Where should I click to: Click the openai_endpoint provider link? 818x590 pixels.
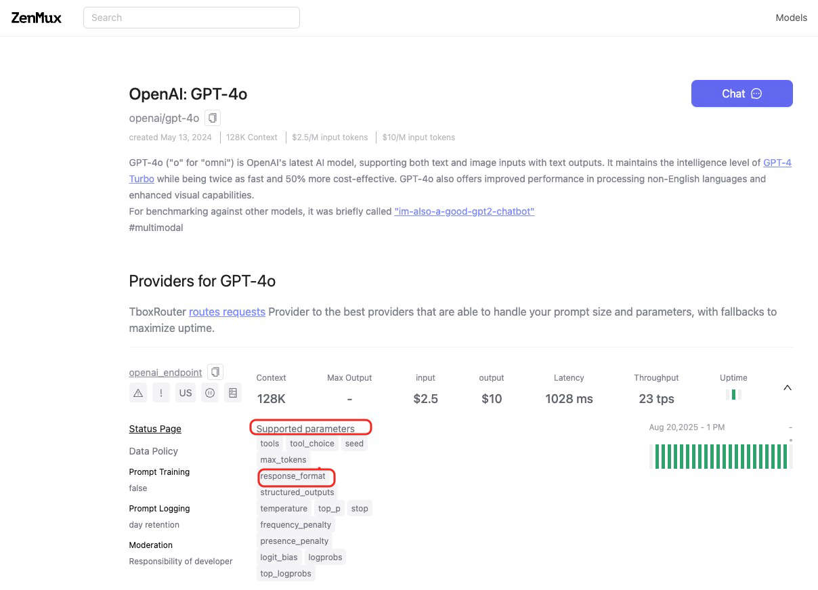pos(165,373)
